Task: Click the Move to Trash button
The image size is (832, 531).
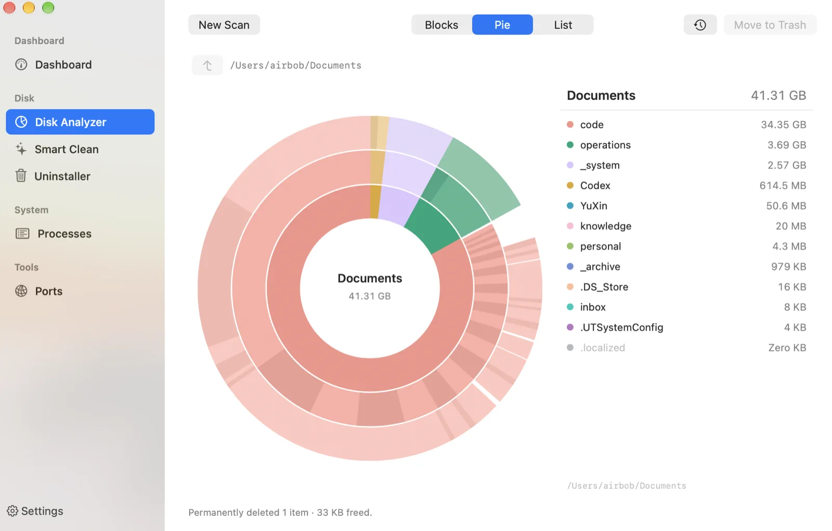Action: (770, 25)
